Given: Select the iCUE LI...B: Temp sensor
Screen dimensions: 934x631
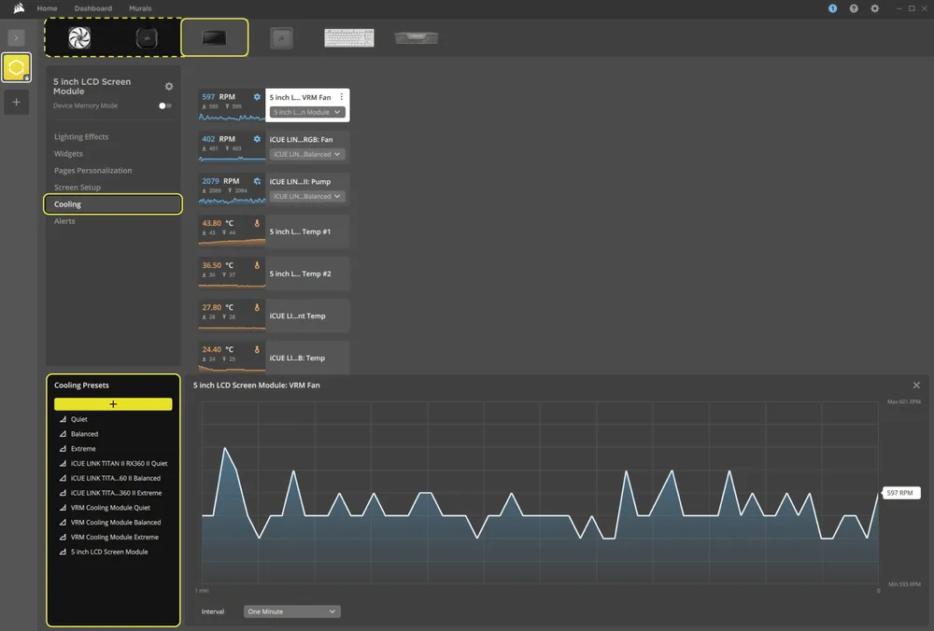Looking at the screenshot, I should 307,358.
